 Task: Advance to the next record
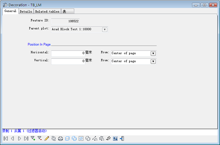[19, 138]
